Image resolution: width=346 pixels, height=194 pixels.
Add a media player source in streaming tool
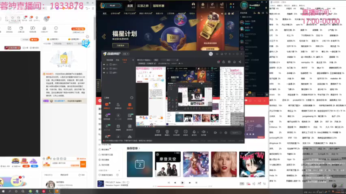click(186, 133)
